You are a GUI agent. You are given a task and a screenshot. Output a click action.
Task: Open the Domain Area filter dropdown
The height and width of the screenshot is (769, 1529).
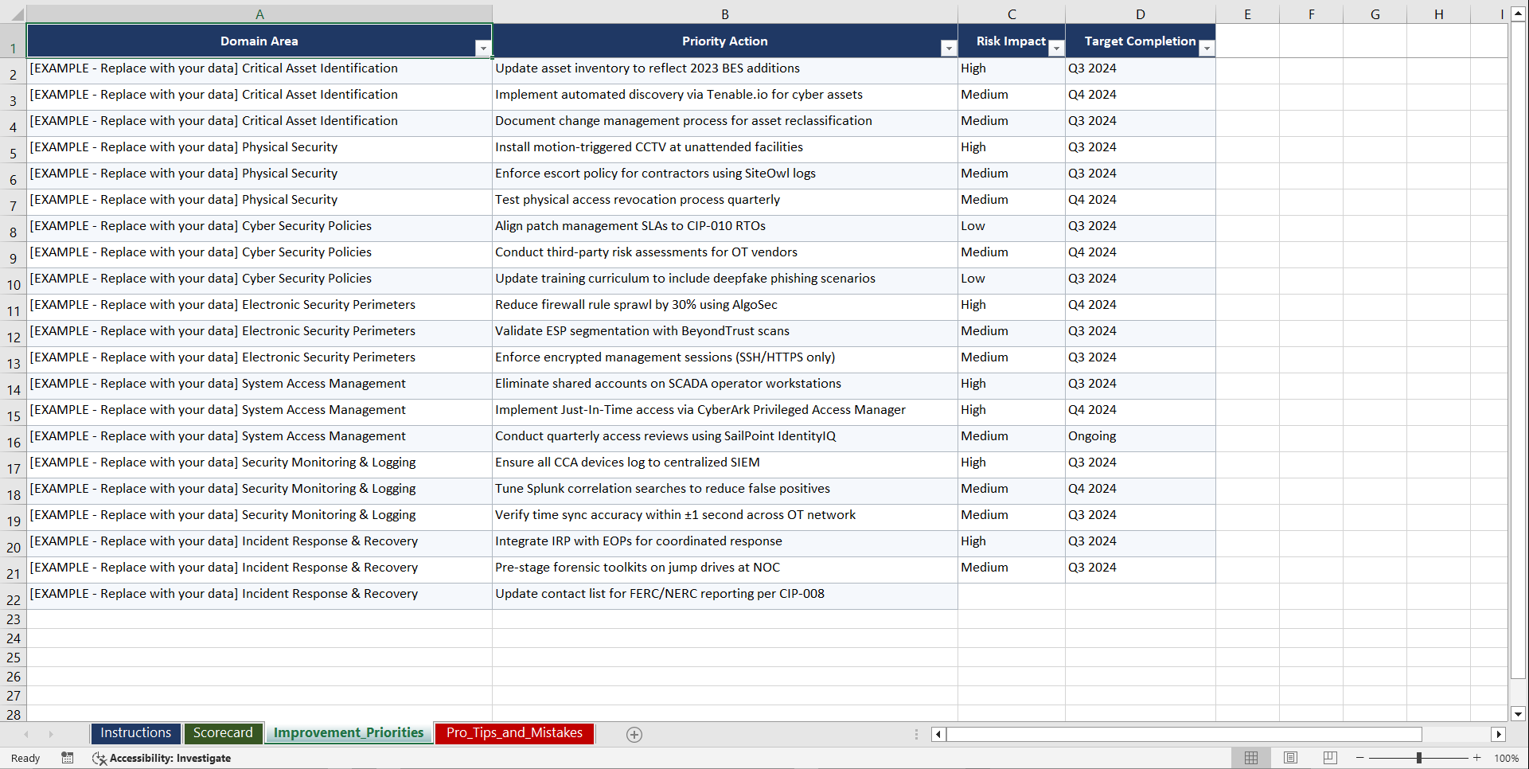pos(483,49)
